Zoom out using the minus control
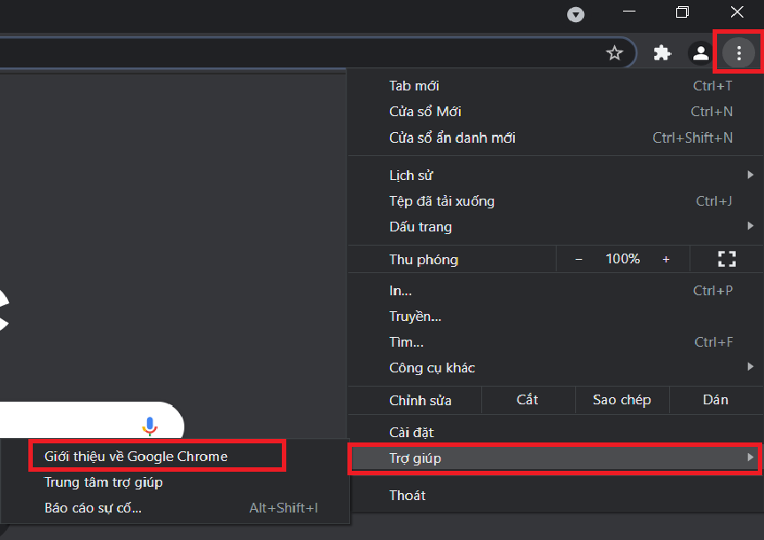Screen dimensions: 764x540 (578, 259)
